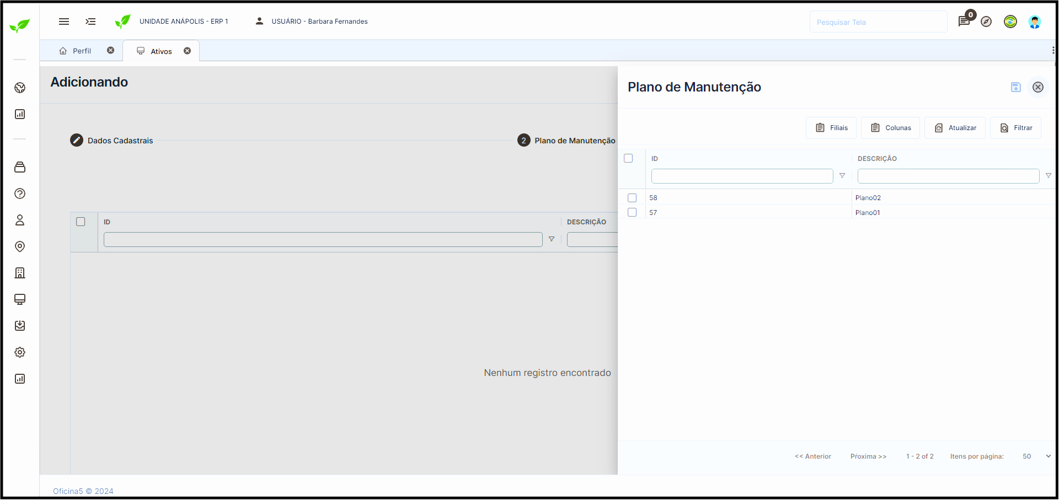Open filter options for the panel DESCRIÇÃO column
The height and width of the screenshot is (500, 1059).
click(x=1048, y=176)
